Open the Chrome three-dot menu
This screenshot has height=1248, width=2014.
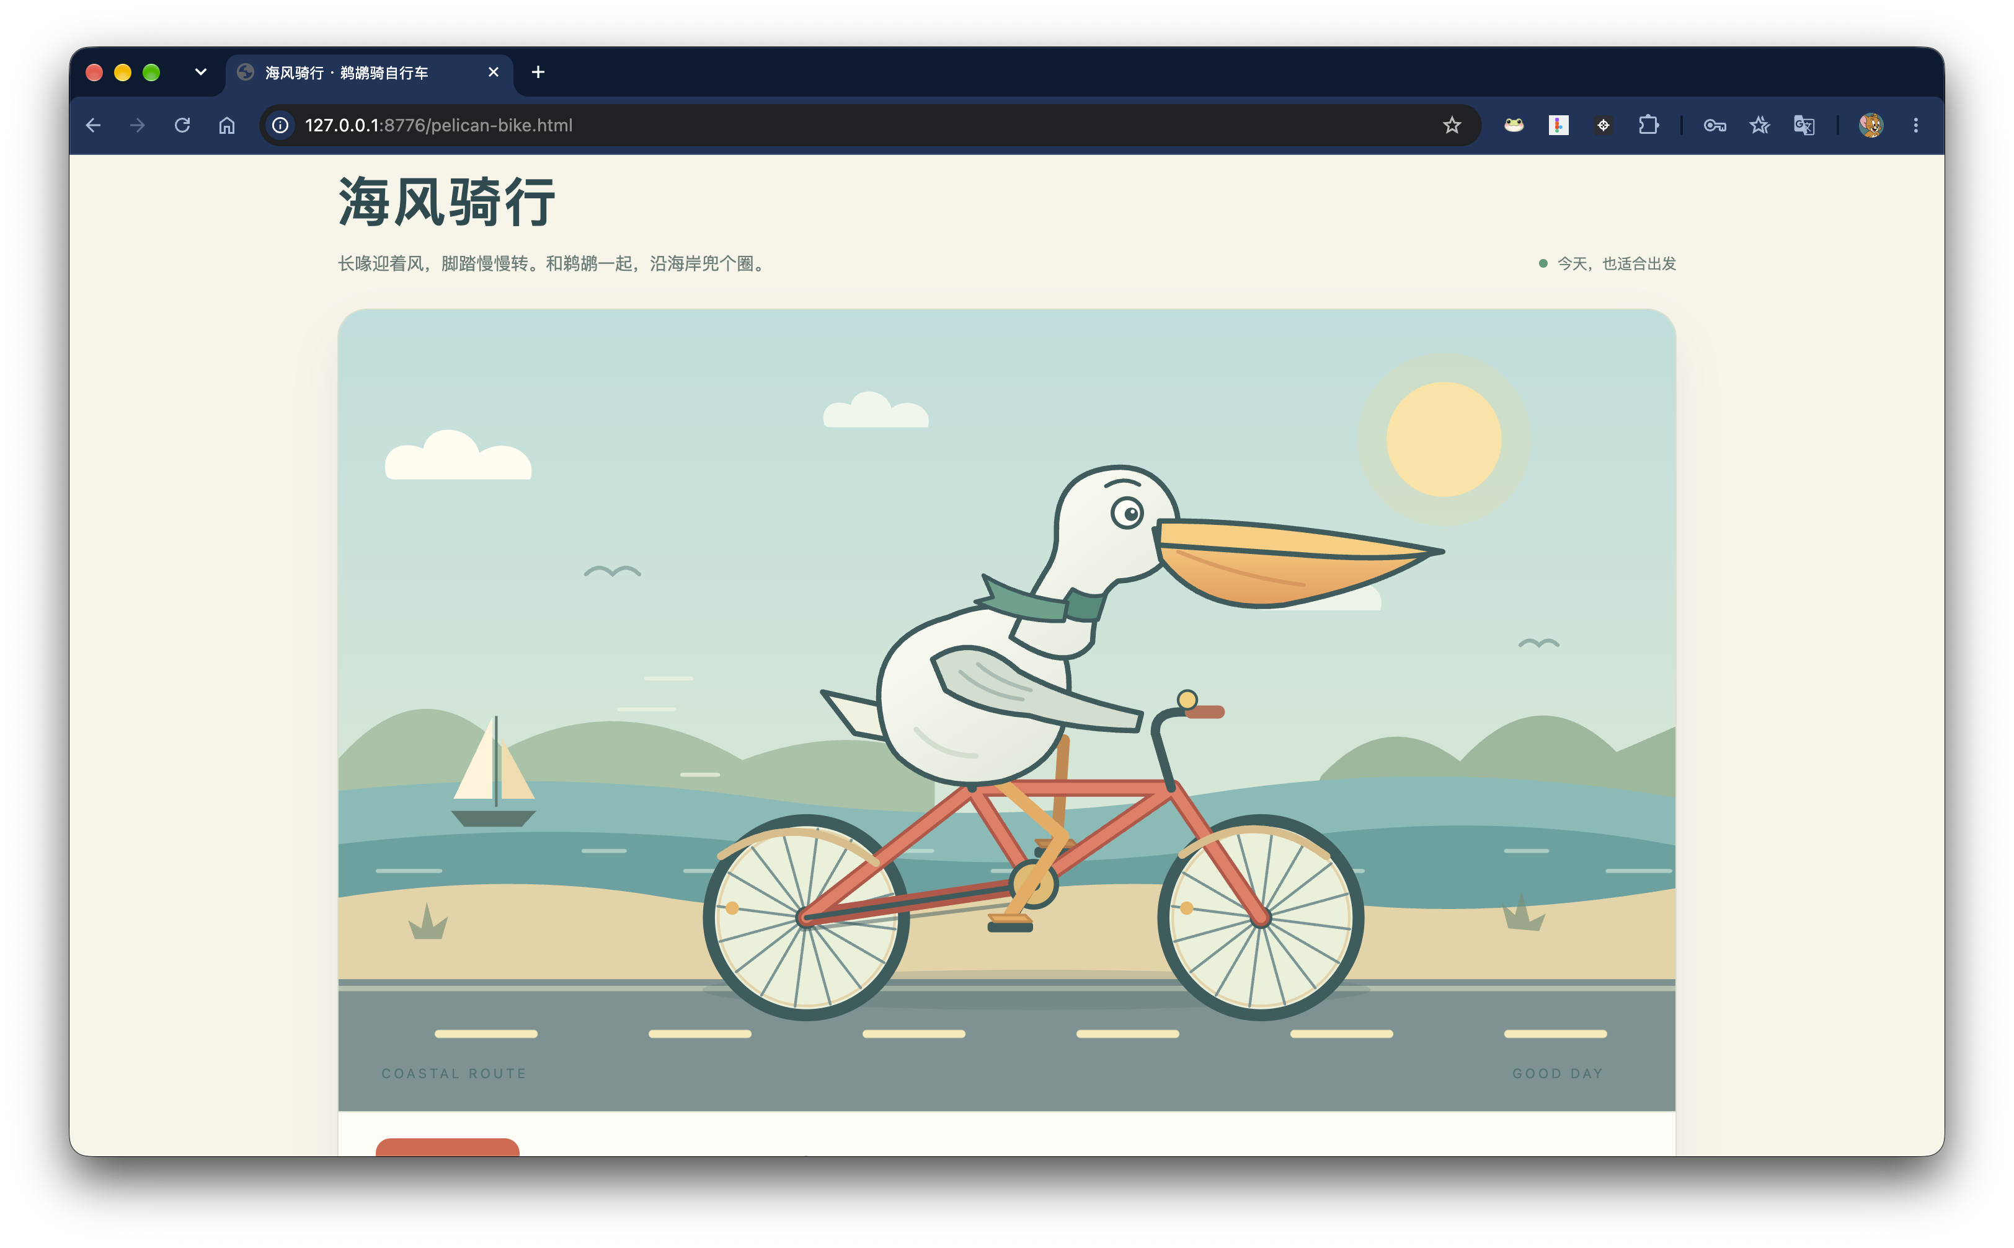coord(1916,125)
